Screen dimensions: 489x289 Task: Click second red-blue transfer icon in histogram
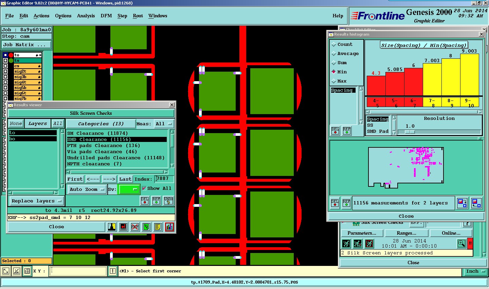coord(476,203)
